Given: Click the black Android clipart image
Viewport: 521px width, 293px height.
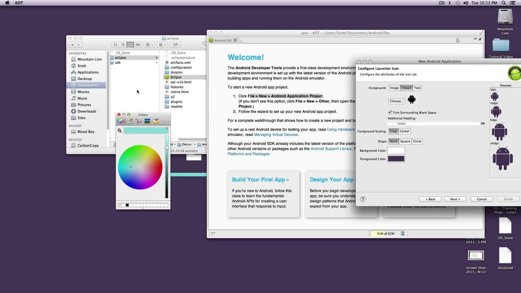Looking at the screenshot, I should pyautogui.click(x=412, y=100).
